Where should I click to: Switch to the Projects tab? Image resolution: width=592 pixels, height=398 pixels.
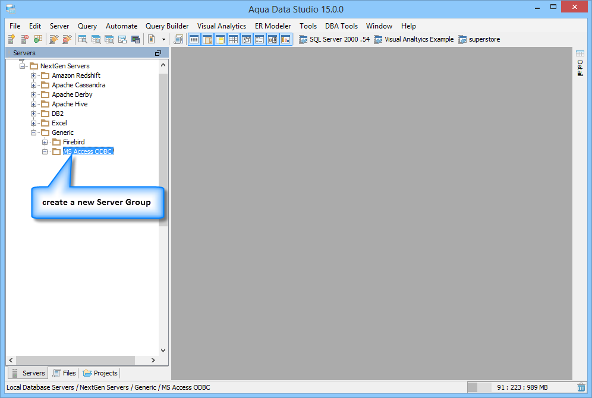coord(100,373)
